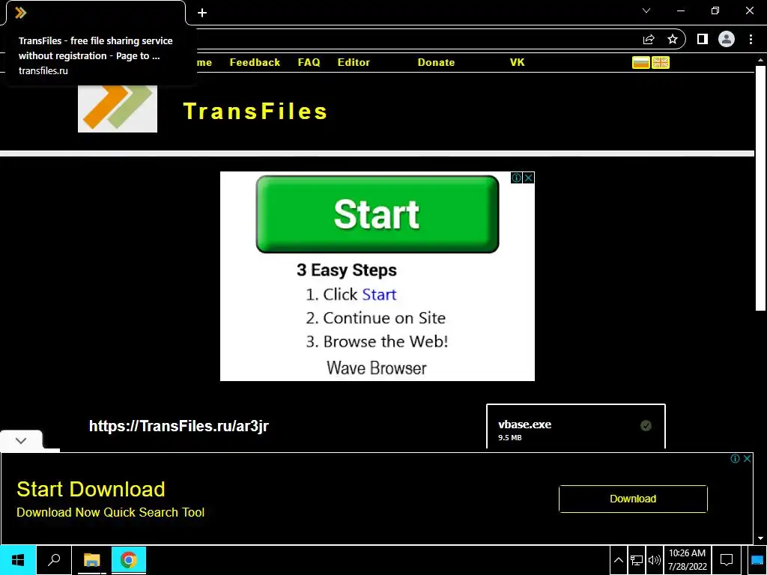767x575 pixels.
Task: Open the notification center icon
Action: [727, 560]
